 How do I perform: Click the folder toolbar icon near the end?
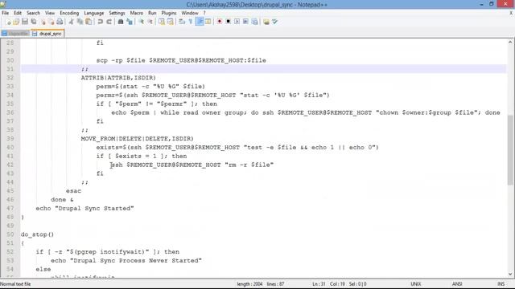(x=266, y=22)
